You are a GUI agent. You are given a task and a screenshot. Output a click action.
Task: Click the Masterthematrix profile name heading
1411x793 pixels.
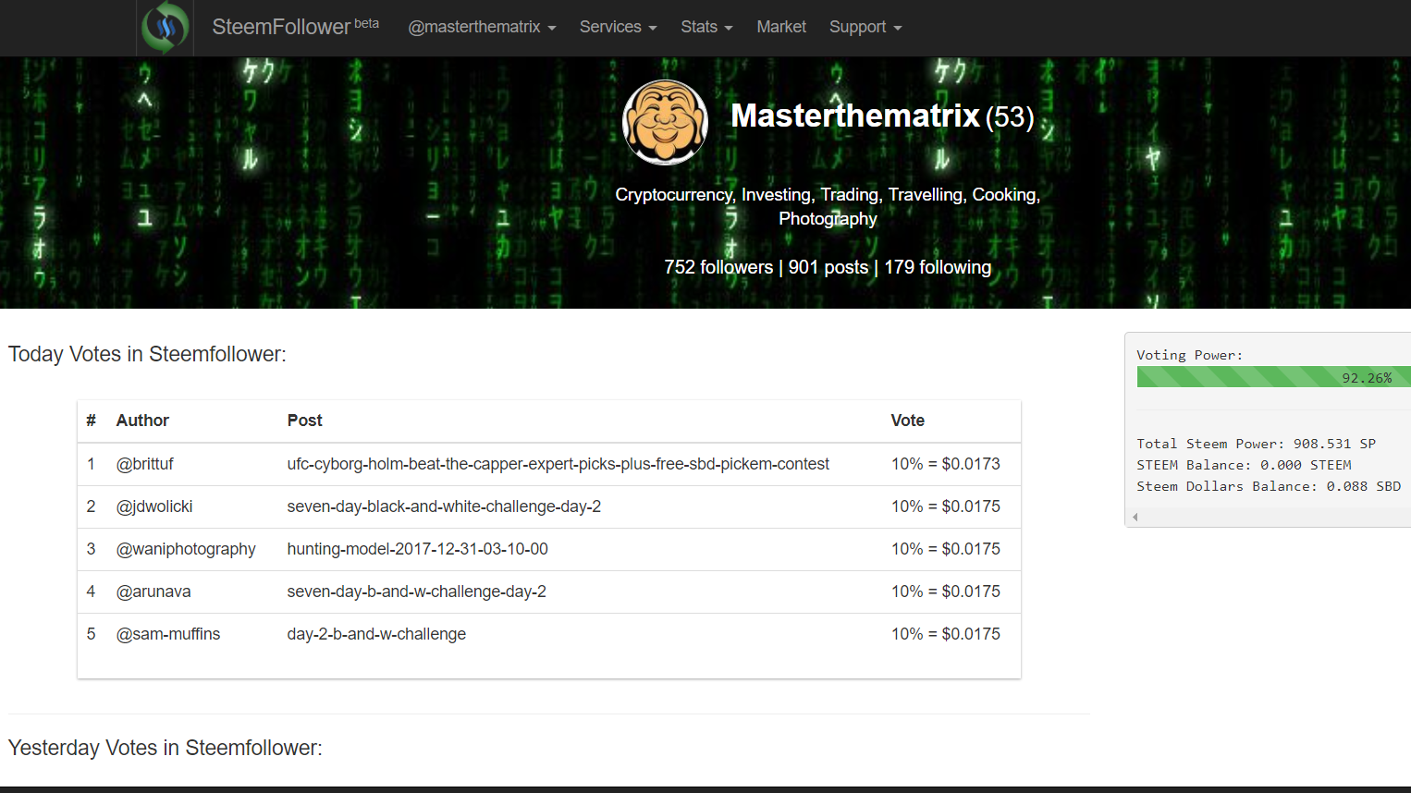click(854, 116)
